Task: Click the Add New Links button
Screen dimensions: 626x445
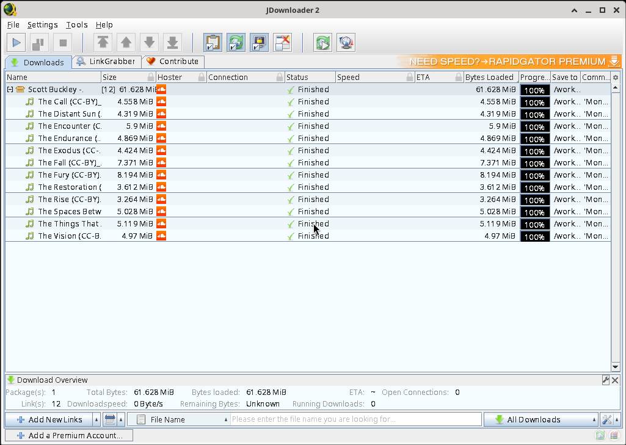Action: 49,419
